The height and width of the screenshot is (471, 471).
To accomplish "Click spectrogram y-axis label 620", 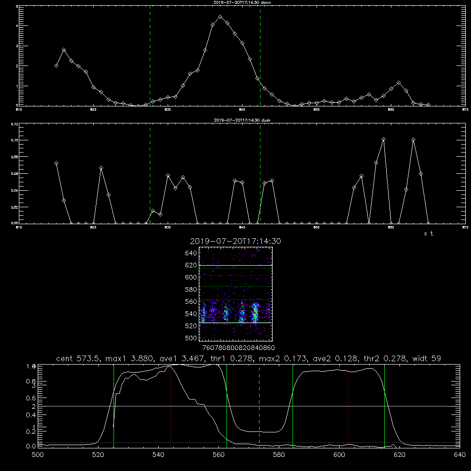I will (x=191, y=265).
